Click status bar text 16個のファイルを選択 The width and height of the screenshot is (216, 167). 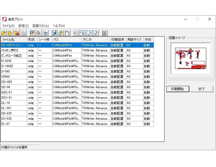(14, 147)
